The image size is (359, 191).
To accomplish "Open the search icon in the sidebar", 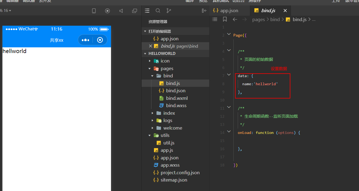I will [158, 11].
